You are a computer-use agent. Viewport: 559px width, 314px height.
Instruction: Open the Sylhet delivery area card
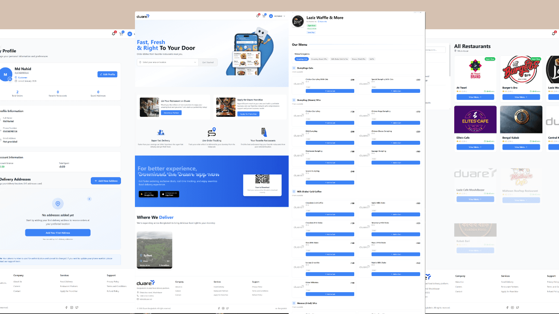click(154, 249)
